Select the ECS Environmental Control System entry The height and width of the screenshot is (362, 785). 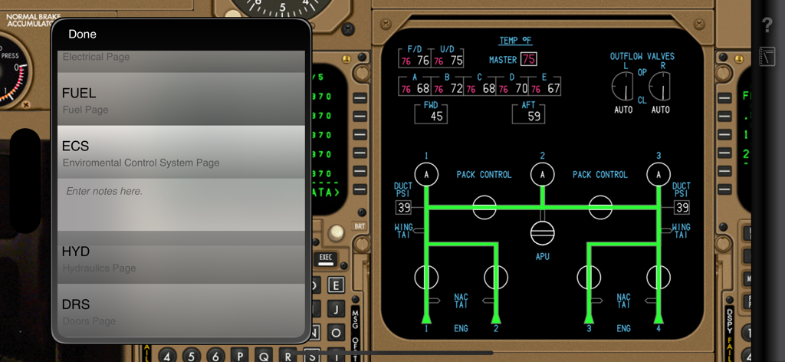tap(181, 152)
